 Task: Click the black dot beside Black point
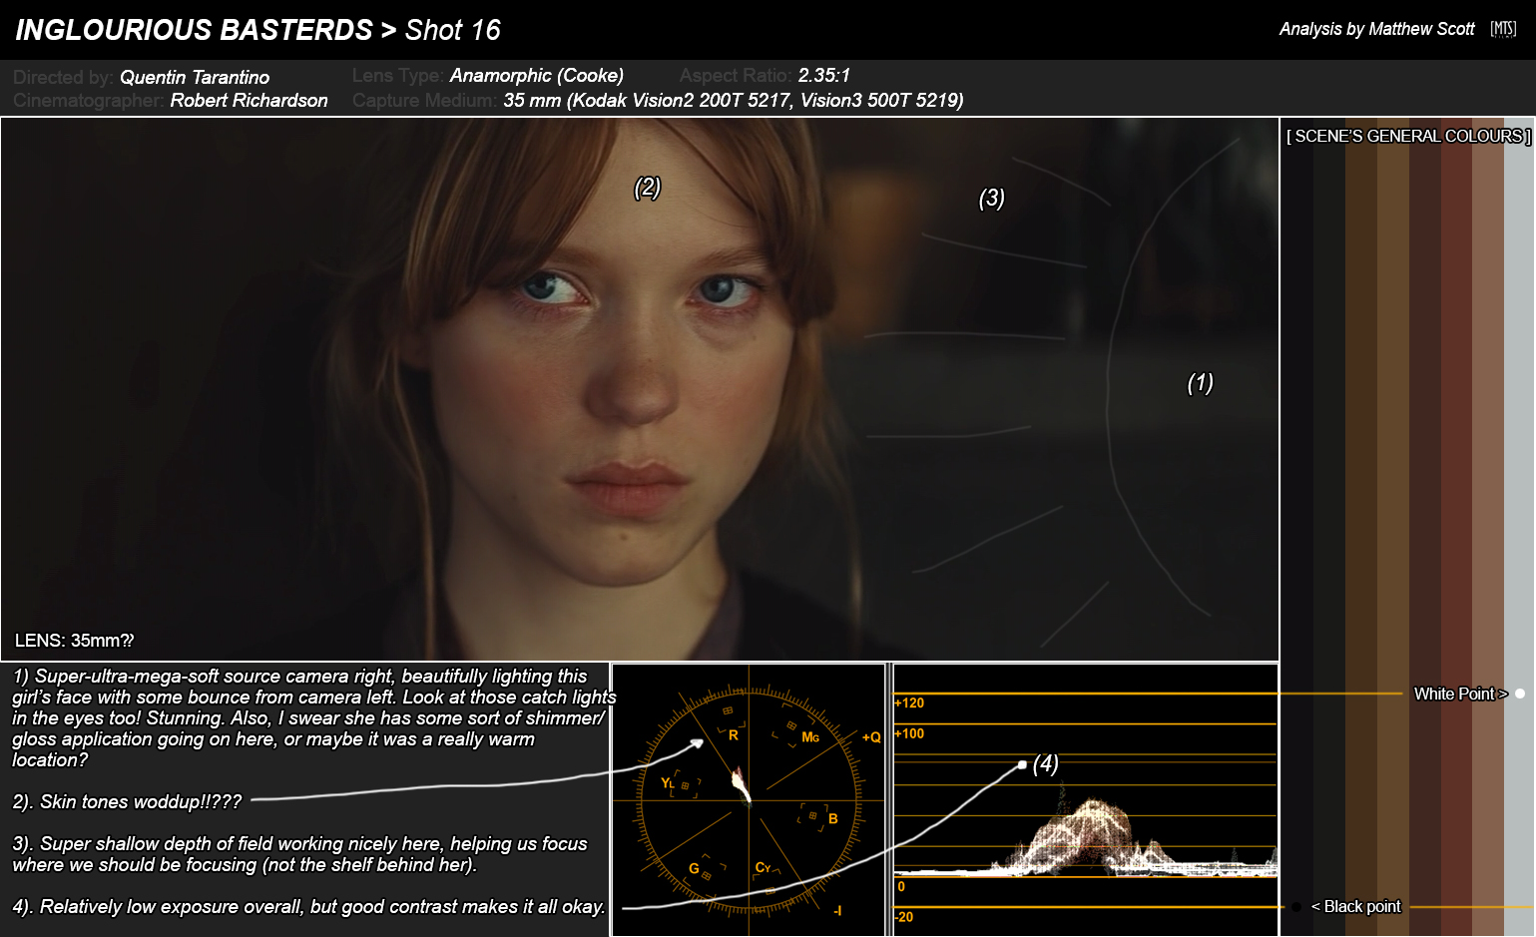[1295, 907]
